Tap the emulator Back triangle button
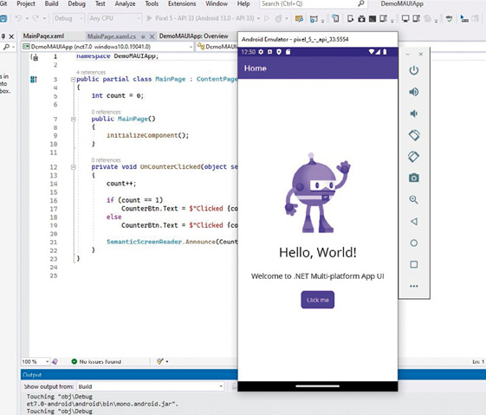This screenshot has height=415, width=486. [414, 221]
